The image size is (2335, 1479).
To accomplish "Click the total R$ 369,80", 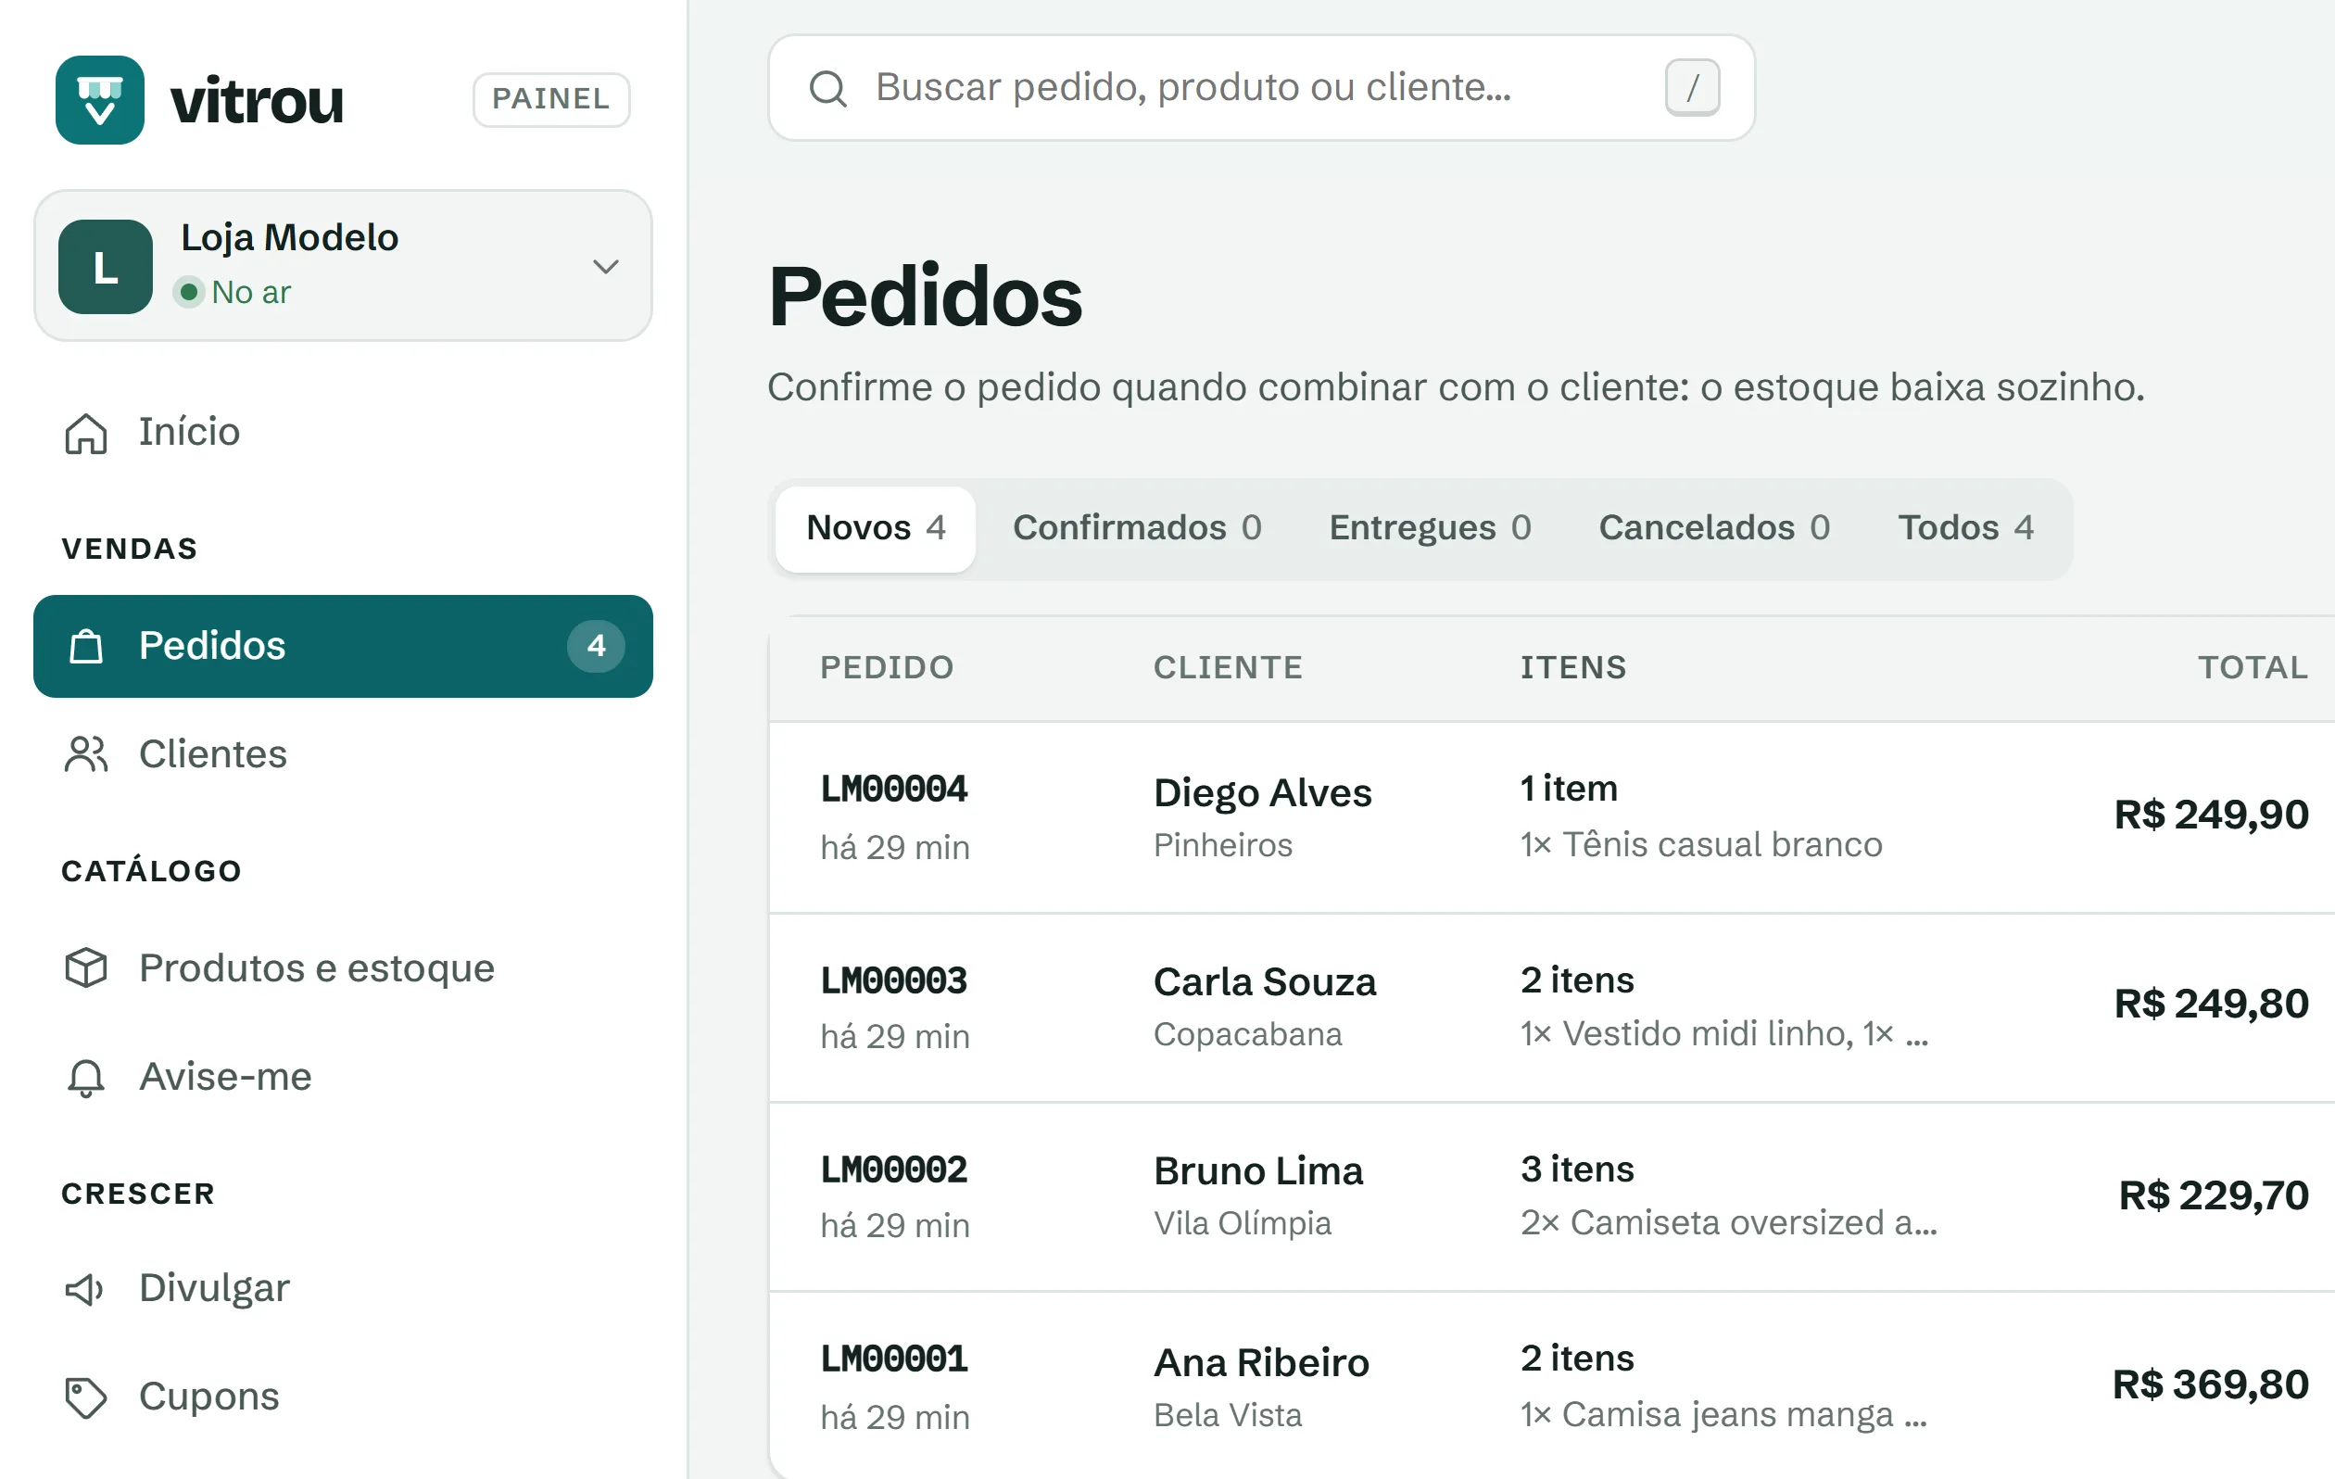I will coord(2210,1384).
